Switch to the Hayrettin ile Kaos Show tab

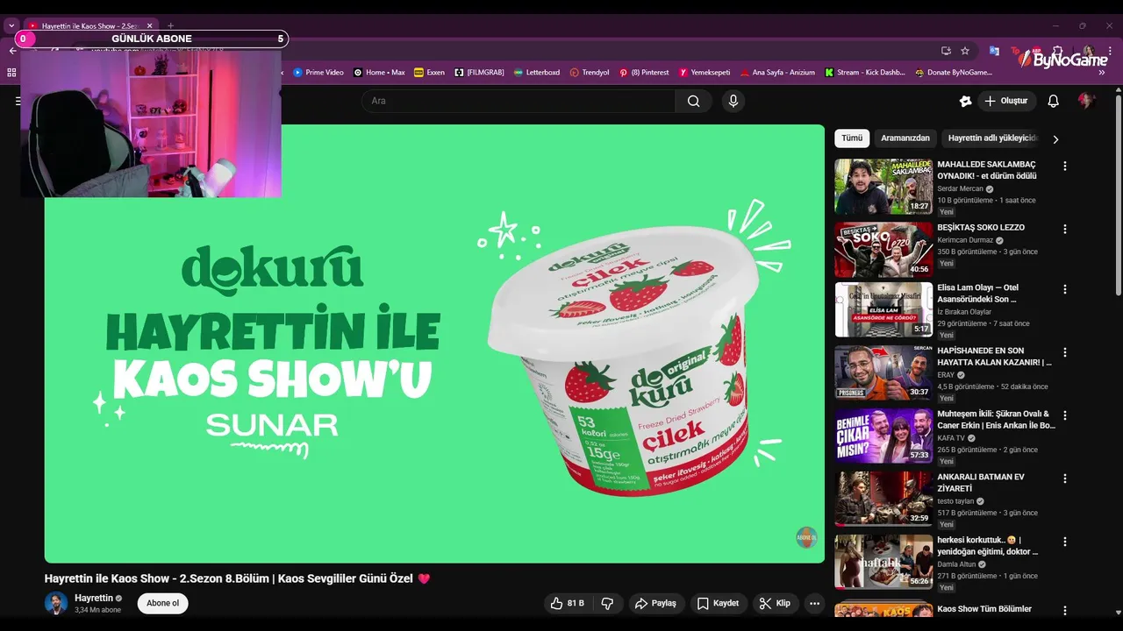[89, 26]
